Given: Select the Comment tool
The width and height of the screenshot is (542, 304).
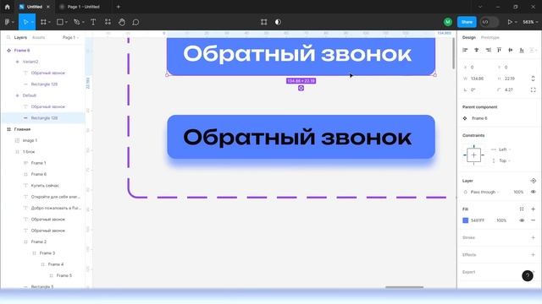Looking at the screenshot, I should click(x=135, y=22).
